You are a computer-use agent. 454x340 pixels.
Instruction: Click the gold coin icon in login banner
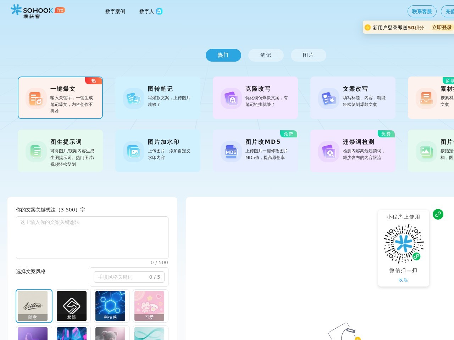tap(367, 28)
